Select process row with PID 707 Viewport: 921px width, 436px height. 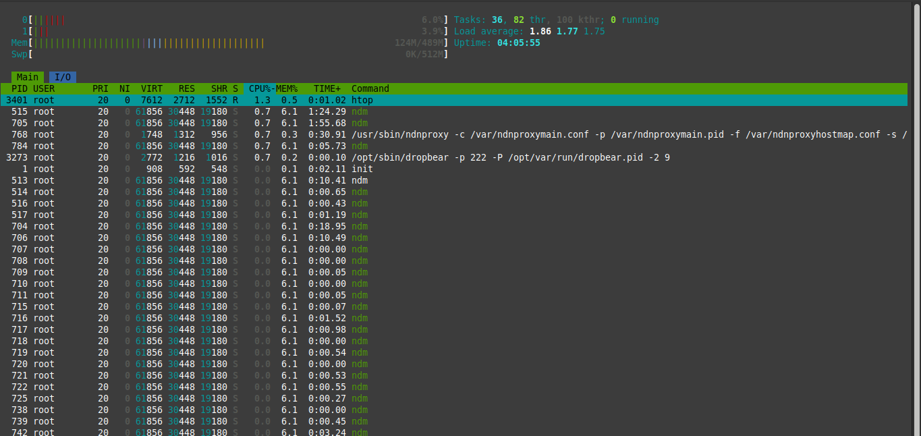click(x=454, y=249)
